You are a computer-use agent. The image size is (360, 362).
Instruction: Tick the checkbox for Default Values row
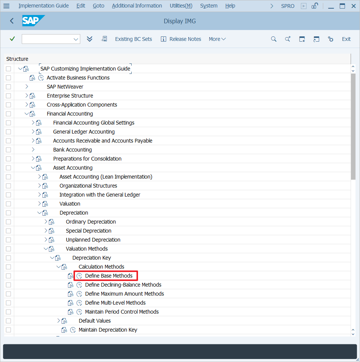click(x=9, y=321)
